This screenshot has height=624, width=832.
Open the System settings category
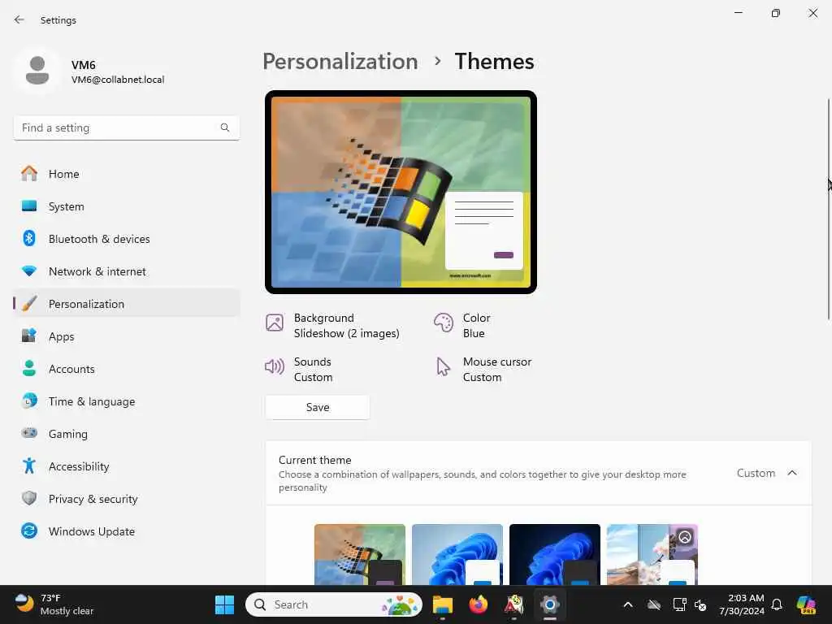coord(126,206)
